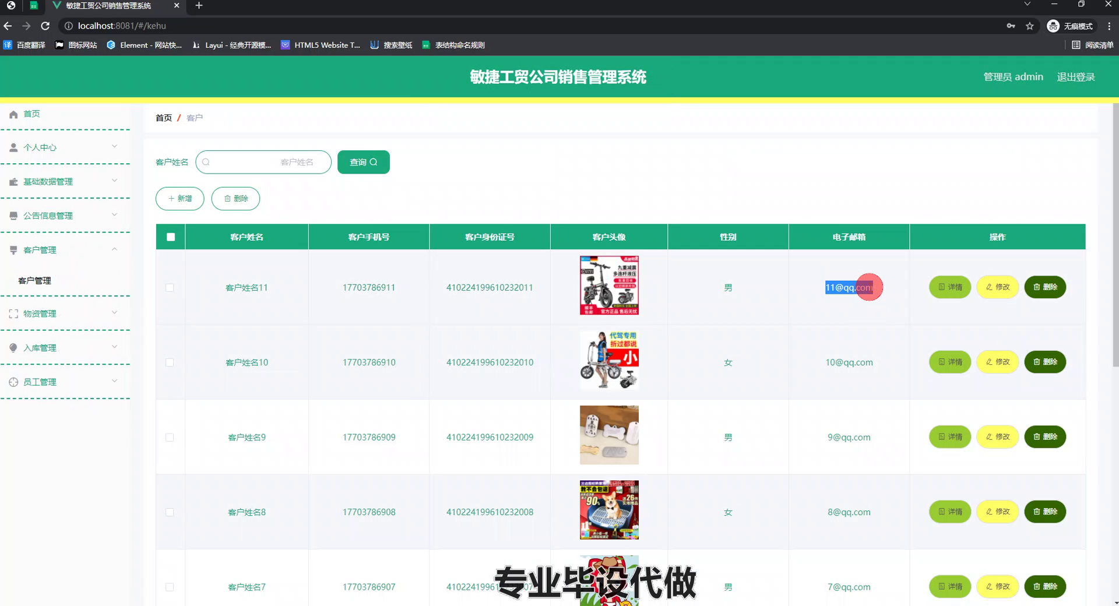Expand 基础数据管理 submenu arrow
1119x606 pixels.
pyautogui.click(x=114, y=181)
